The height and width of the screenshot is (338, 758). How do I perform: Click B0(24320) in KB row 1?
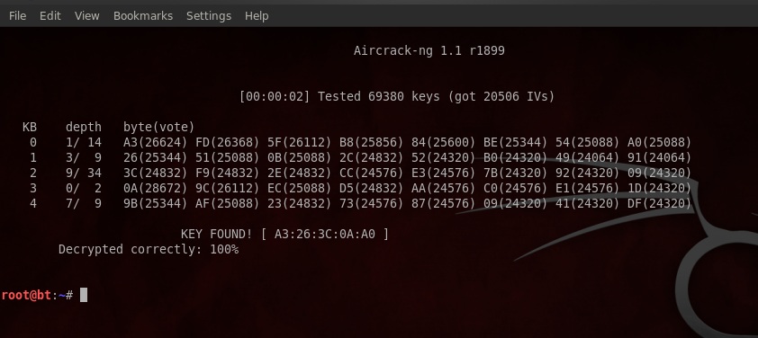[x=516, y=158]
